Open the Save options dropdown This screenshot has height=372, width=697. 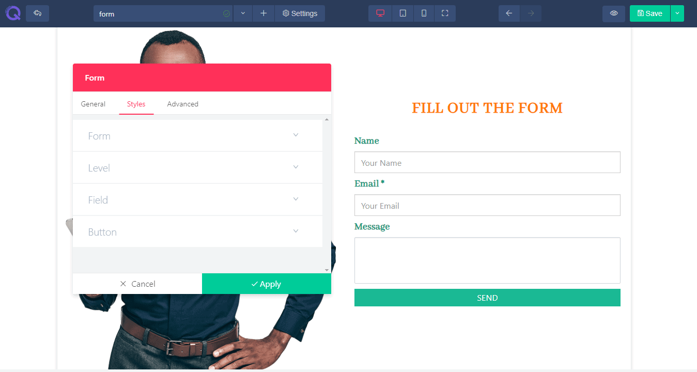point(677,13)
